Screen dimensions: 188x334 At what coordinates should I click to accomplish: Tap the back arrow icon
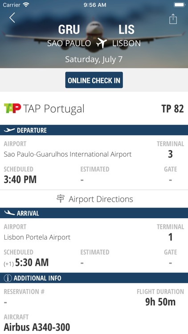tap(12, 18)
